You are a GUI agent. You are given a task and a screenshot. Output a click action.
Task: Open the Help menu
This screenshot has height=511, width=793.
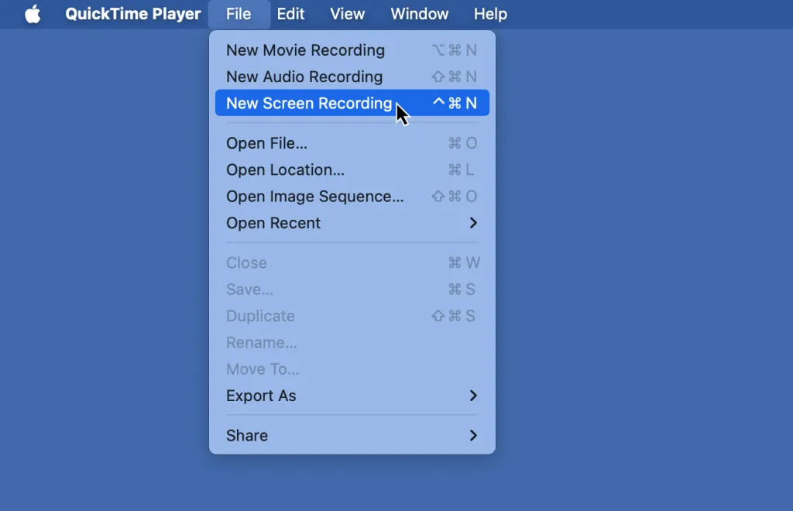pyautogui.click(x=489, y=13)
